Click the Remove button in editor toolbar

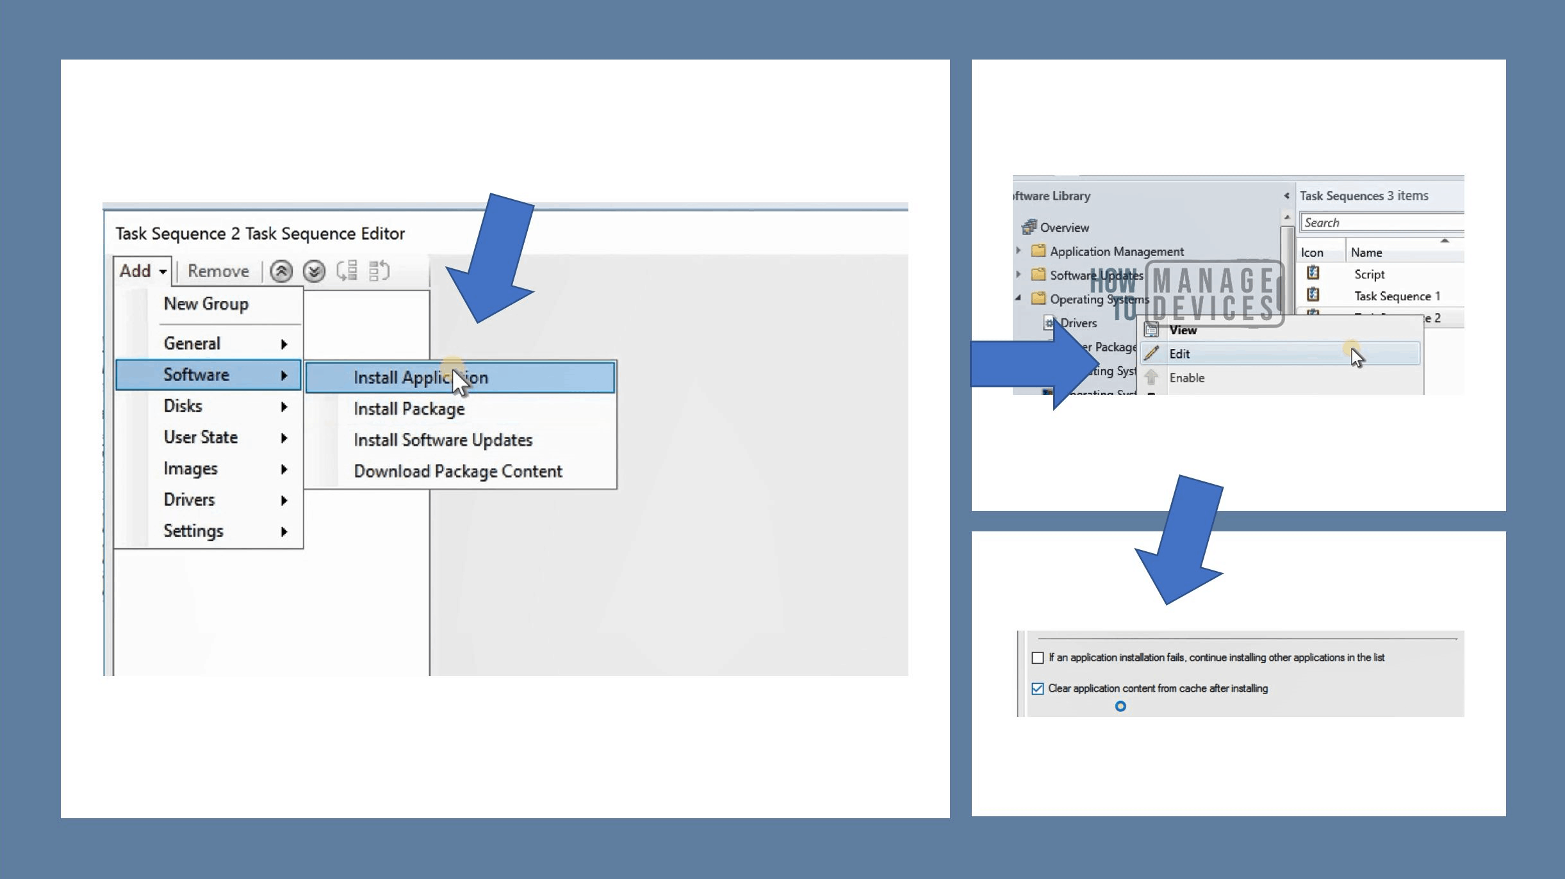(x=218, y=271)
